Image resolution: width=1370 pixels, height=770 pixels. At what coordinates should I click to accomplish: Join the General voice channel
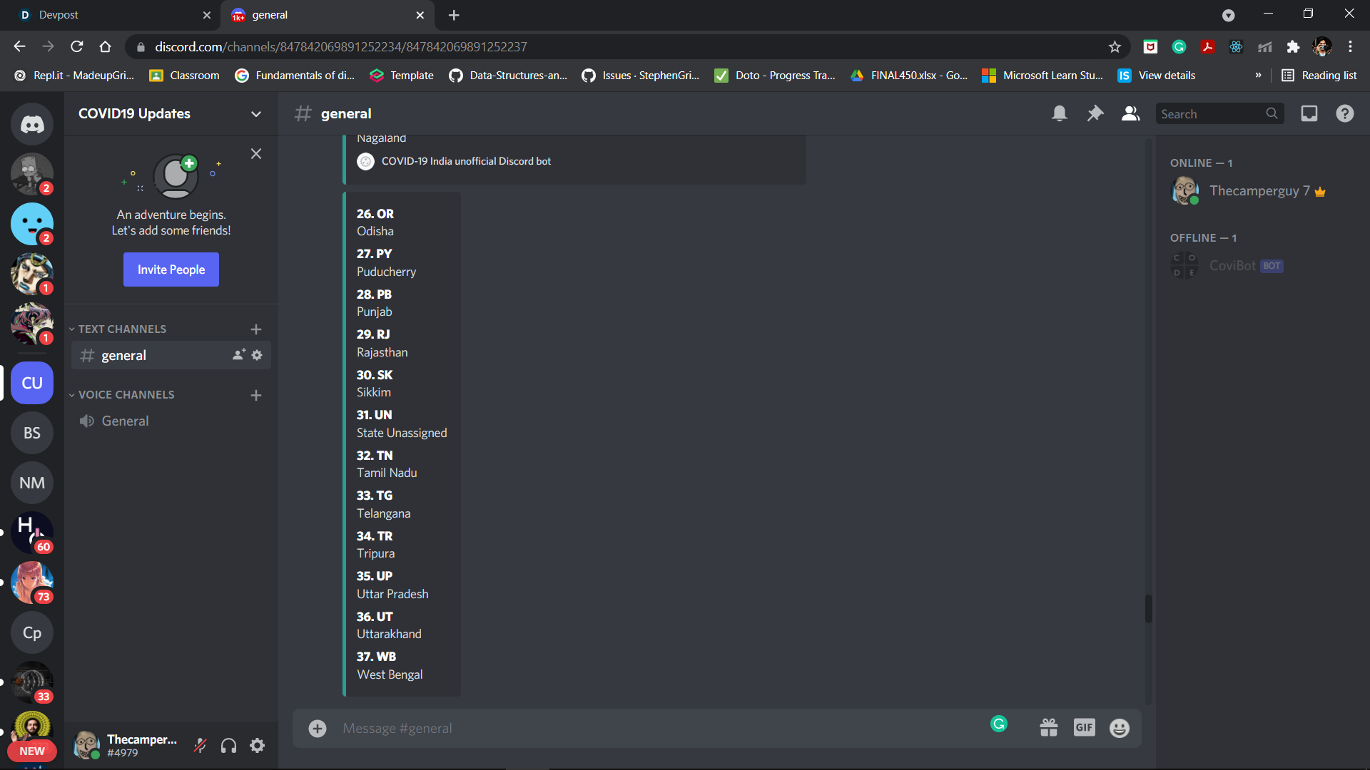(125, 421)
